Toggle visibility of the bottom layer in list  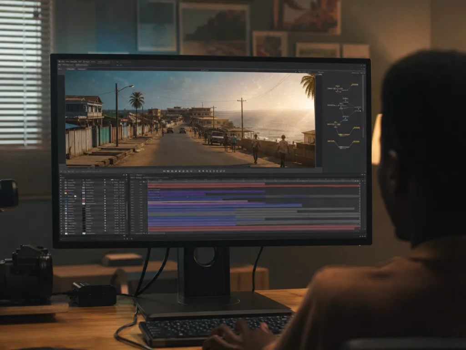pos(61,233)
